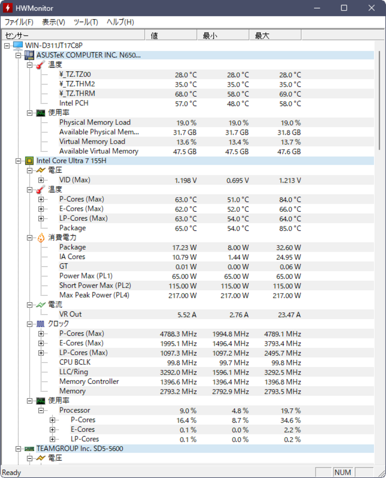Collapse the ASUSTeK COMPUTER node

tap(18, 55)
